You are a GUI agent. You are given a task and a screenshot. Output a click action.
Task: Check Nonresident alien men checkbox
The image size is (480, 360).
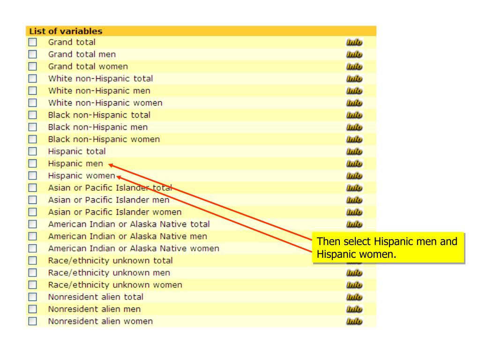tap(32, 309)
